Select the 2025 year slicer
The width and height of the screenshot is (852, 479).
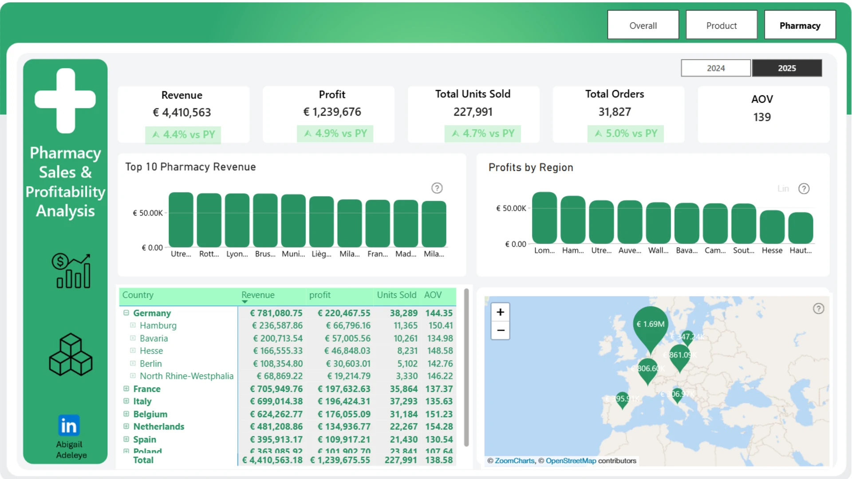coord(787,68)
